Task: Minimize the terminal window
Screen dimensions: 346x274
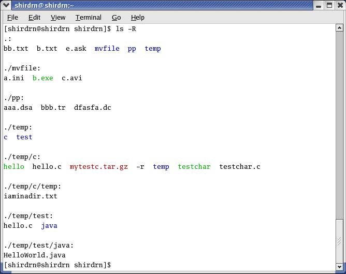Action: click(x=319, y=5)
